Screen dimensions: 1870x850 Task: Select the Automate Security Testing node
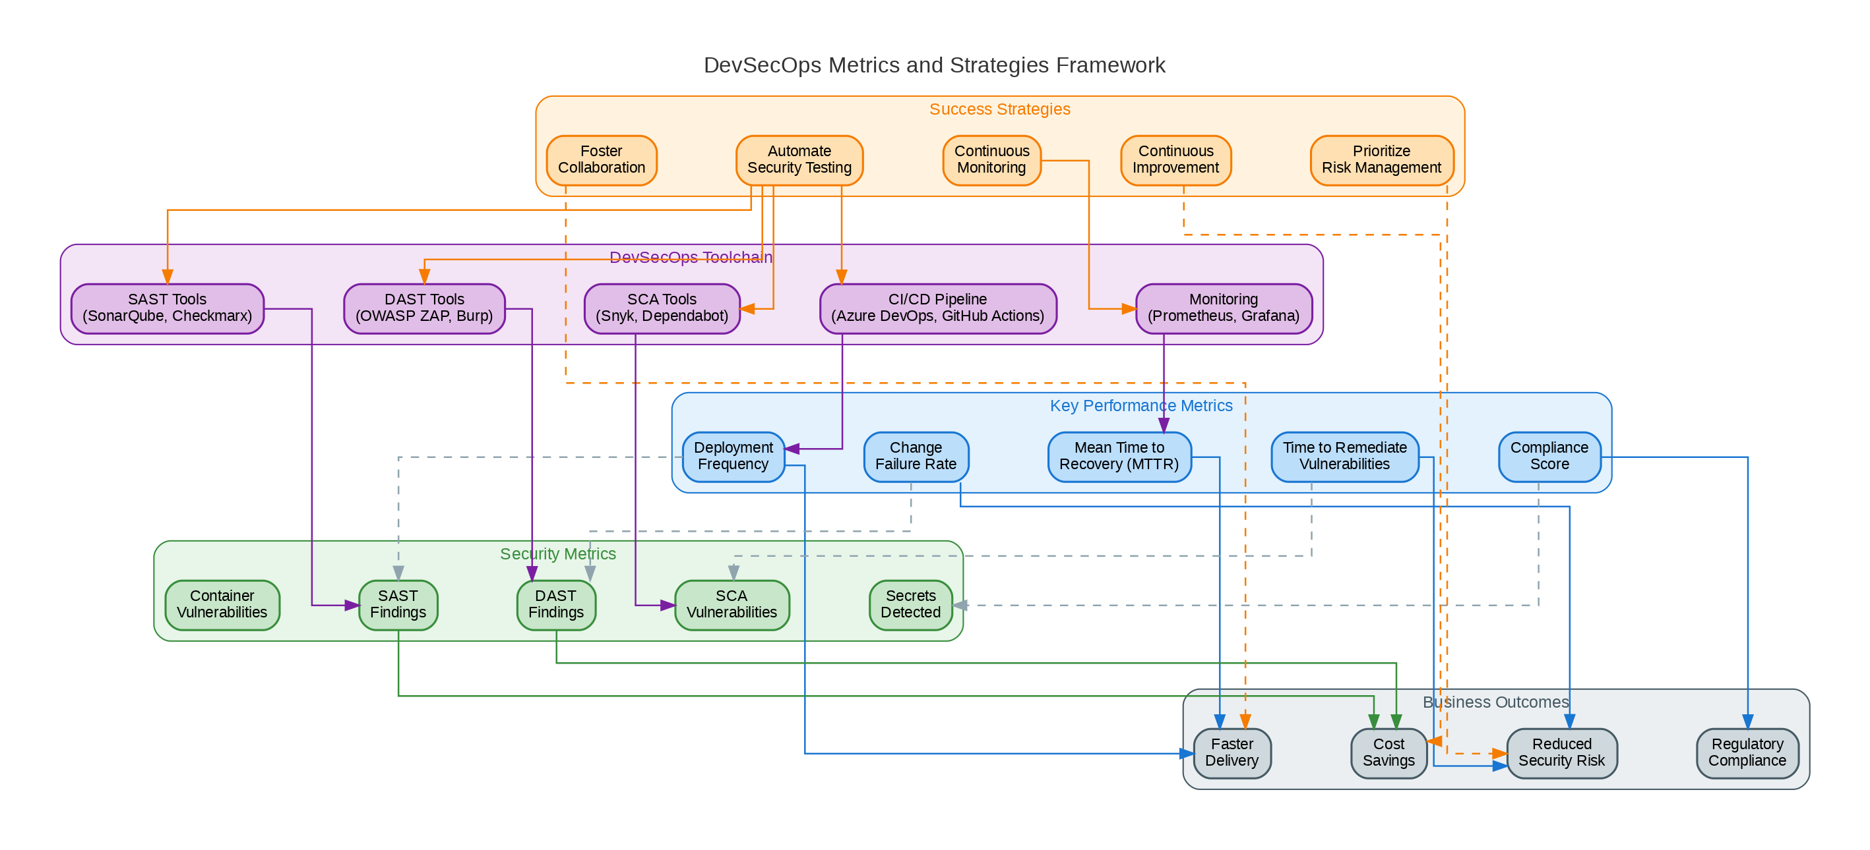[799, 159]
